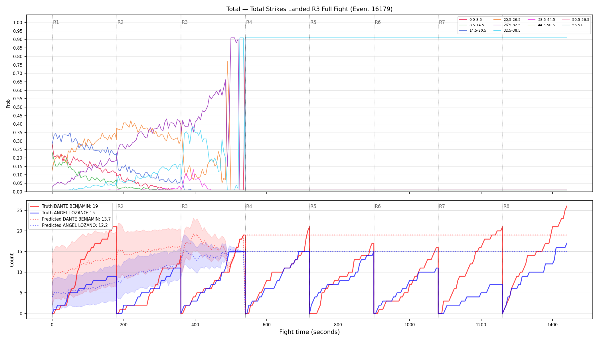Screen dimensions: 599x342
Task: Click the R4 round marker in the Prob chart
Action: [249, 22]
